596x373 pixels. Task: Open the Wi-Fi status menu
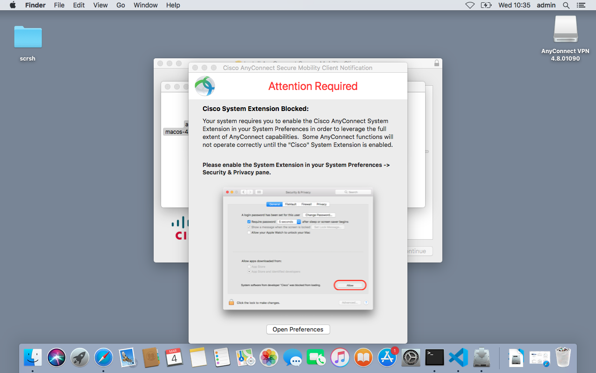470,5
